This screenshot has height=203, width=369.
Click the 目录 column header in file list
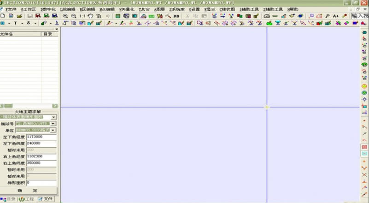pos(47,34)
